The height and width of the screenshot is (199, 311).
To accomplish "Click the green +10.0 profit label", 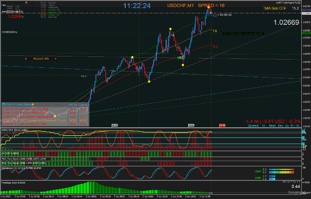I will [180, 58].
